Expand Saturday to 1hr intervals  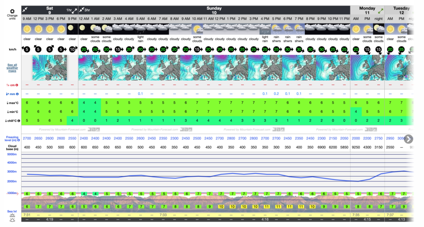74,10
